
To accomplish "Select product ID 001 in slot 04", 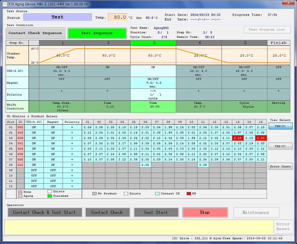I will 20,143.
